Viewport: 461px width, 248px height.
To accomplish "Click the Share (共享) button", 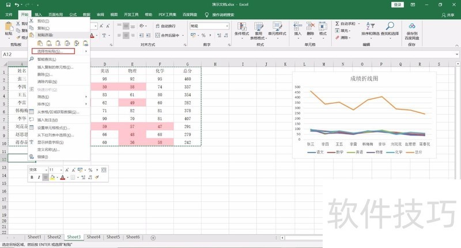I will coord(448,15).
